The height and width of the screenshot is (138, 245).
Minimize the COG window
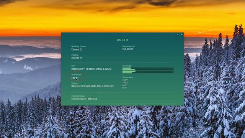click(173, 34)
